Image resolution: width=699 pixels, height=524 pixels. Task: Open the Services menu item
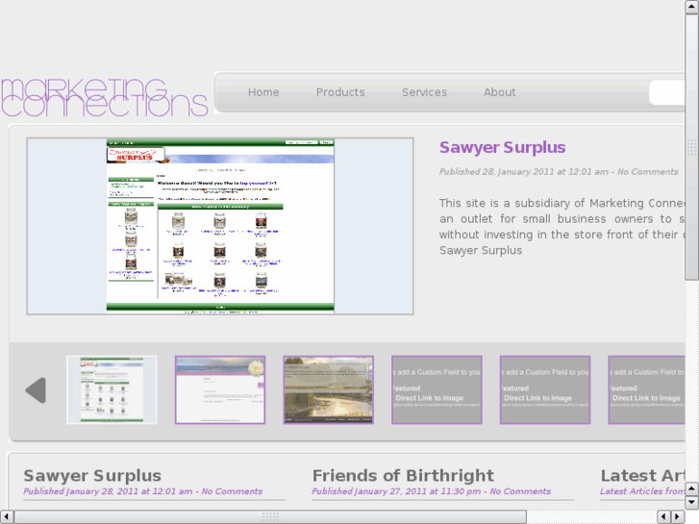tap(424, 92)
